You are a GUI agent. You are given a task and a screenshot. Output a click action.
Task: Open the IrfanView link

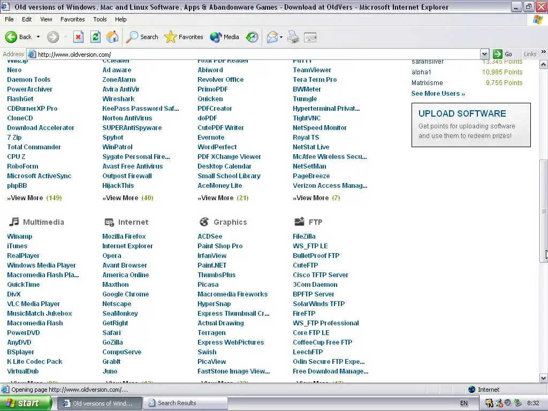(x=212, y=255)
